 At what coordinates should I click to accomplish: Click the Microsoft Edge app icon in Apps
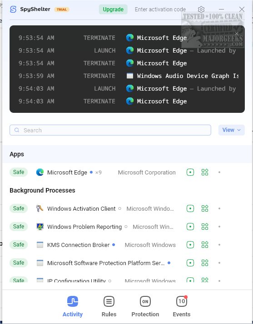(x=40, y=172)
